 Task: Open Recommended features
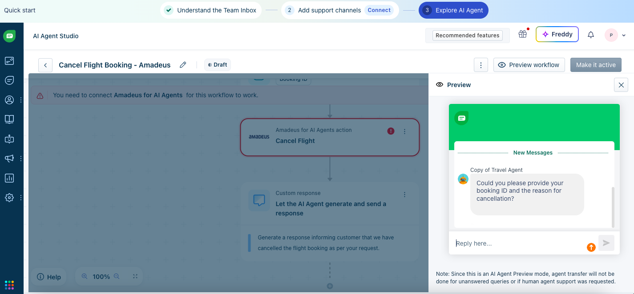coord(468,36)
